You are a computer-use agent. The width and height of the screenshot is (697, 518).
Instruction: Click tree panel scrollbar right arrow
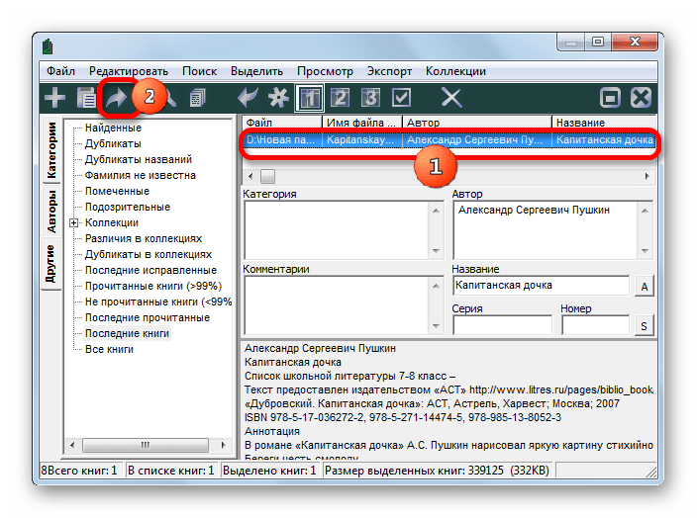click(223, 445)
